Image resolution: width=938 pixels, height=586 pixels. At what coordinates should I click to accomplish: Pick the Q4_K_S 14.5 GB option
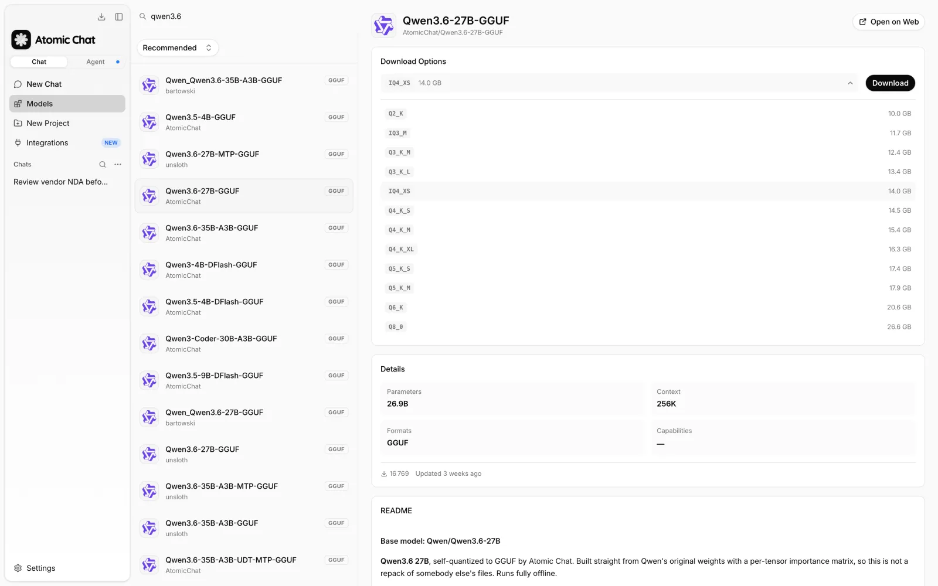(648, 210)
